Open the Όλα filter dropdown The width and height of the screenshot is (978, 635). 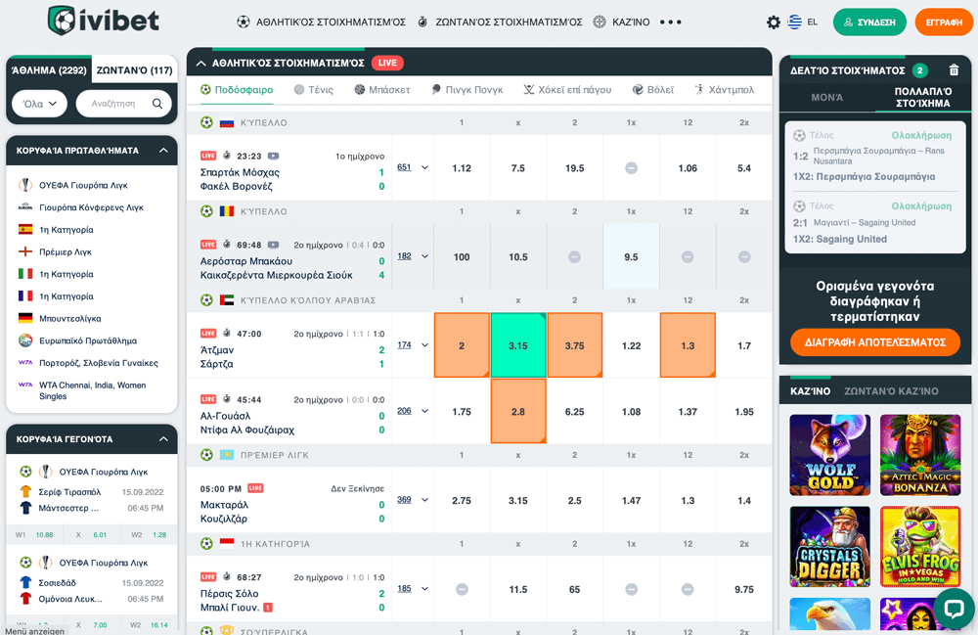tap(39, 104)
